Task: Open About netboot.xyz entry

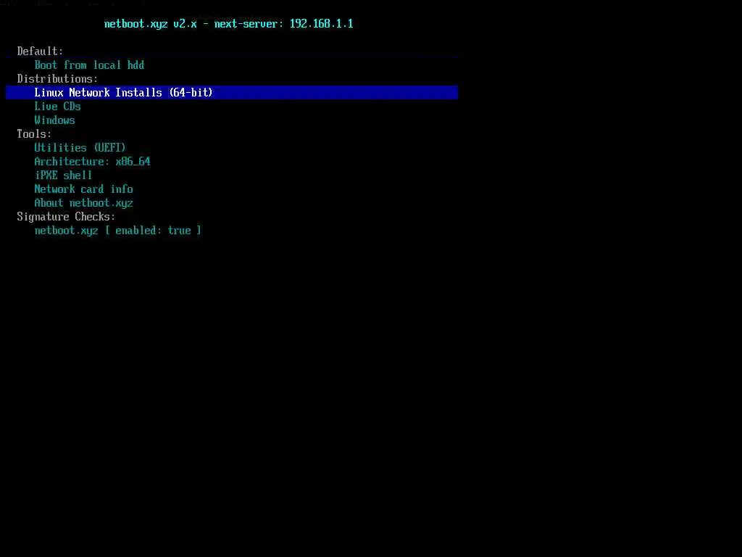Action: pyautogui.click(x=83, y=203)
